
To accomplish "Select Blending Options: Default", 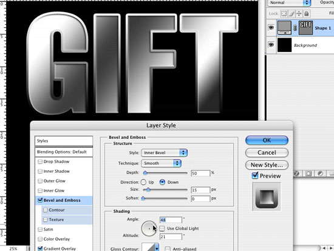I will 64,152.
